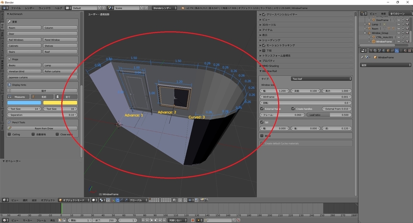Open the timeline sync mode dropdown

point(177,220)
